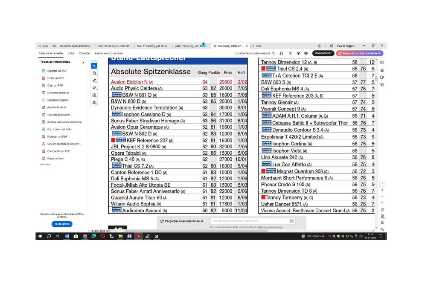Click the cloud upload icon

point(298,53)
